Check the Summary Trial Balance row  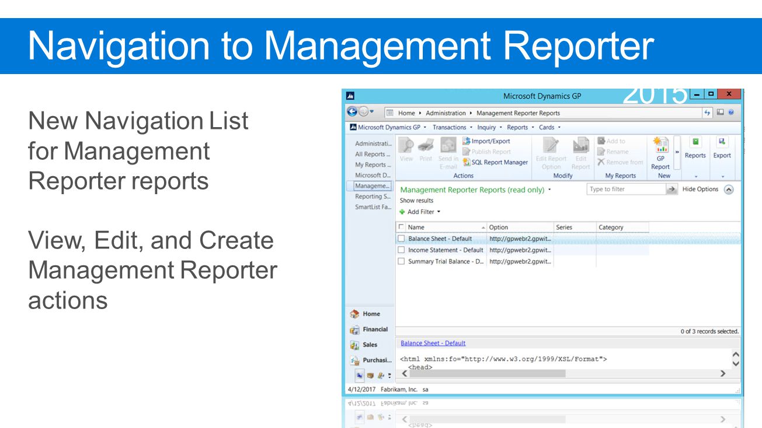coord(401,262)
